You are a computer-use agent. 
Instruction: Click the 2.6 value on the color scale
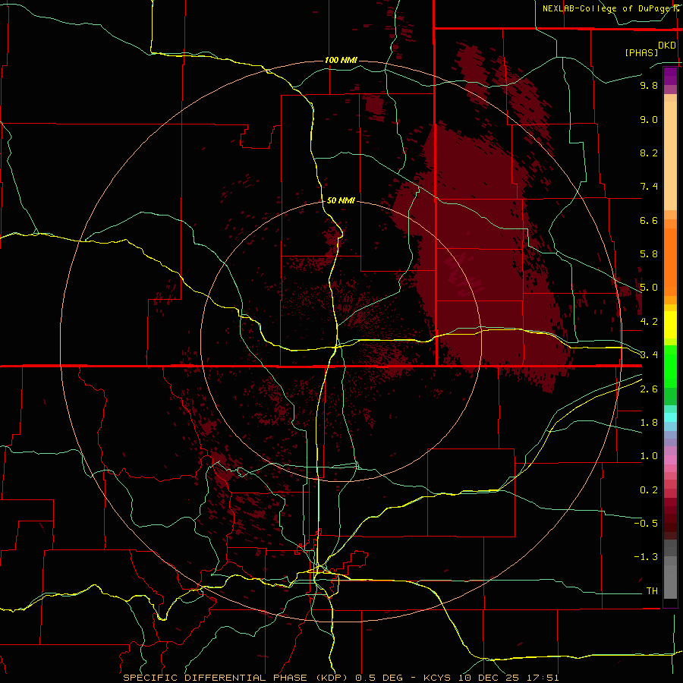649,389
